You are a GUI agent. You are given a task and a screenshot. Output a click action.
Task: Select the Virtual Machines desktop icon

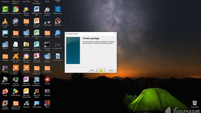click(x=47, y=56)
